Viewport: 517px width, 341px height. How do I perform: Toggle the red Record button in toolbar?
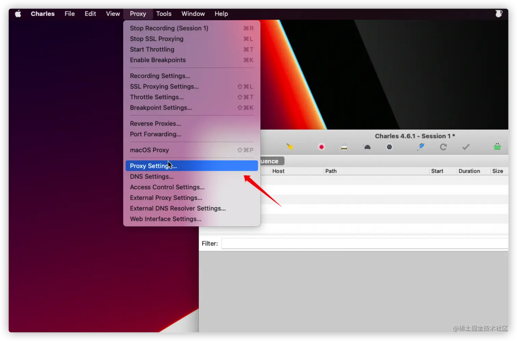pyautogui.click(x=321, y=147)
